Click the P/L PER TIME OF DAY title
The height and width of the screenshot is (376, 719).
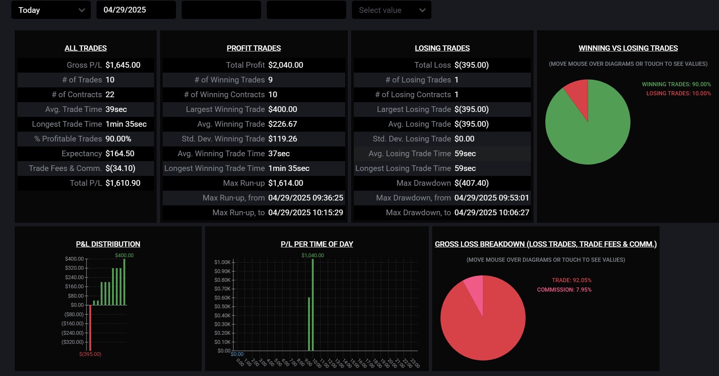(x=317, y=244)
